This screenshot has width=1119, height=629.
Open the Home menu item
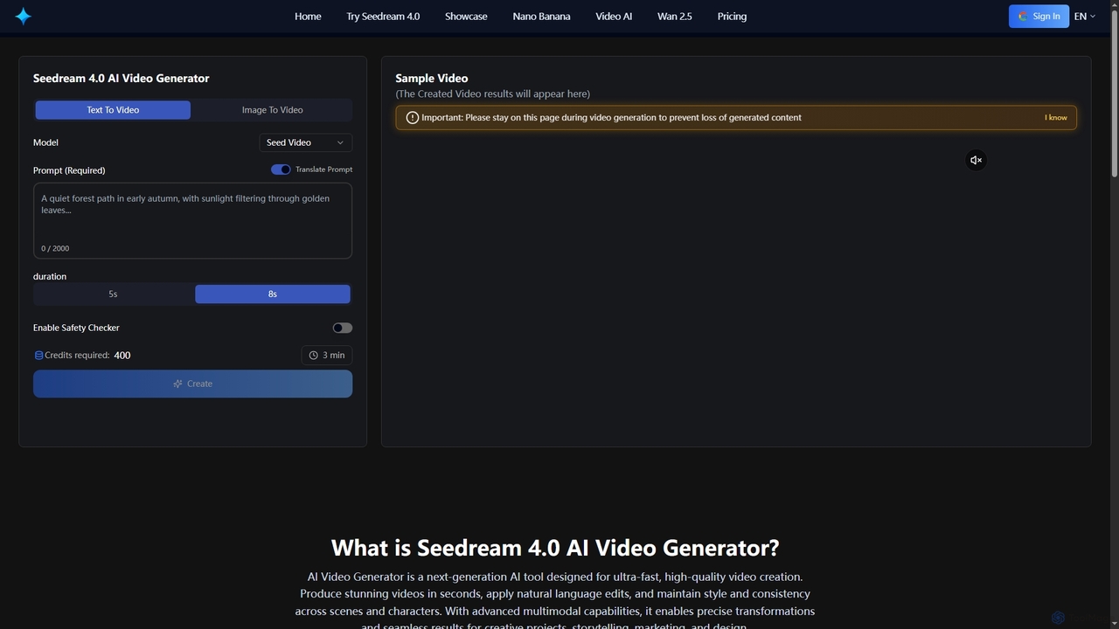click(x=308, y=16)
